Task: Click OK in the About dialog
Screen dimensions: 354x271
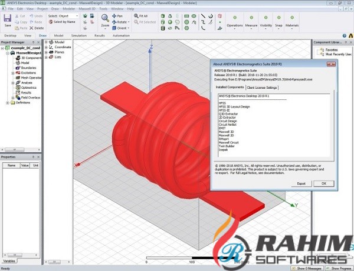Action: click(324, 183)
